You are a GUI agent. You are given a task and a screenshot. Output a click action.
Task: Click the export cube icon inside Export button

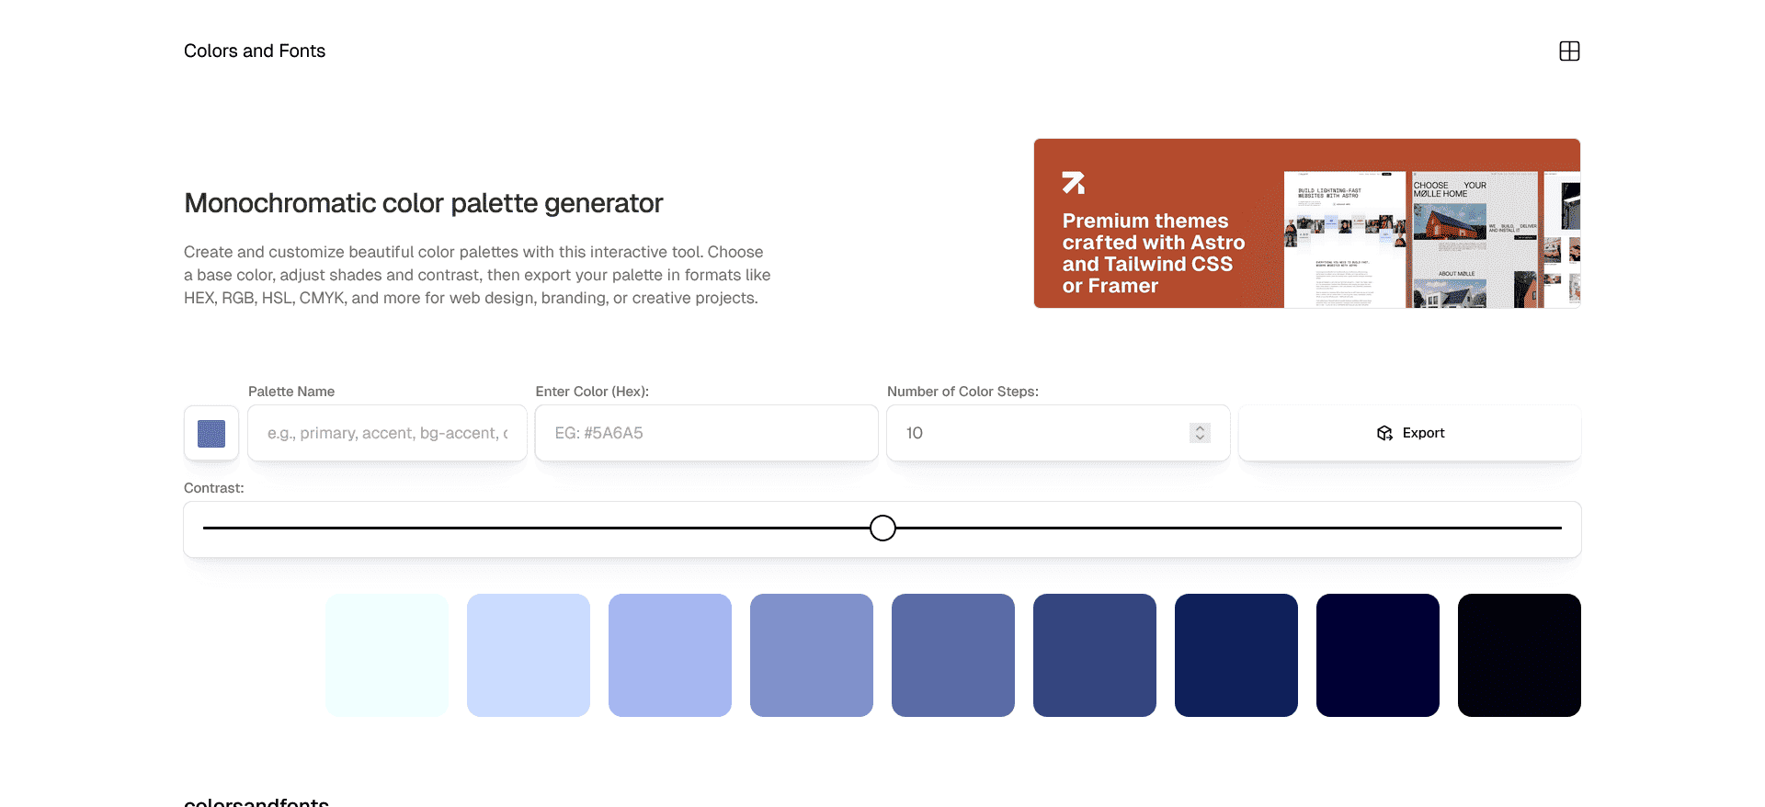coord(1385,433)
